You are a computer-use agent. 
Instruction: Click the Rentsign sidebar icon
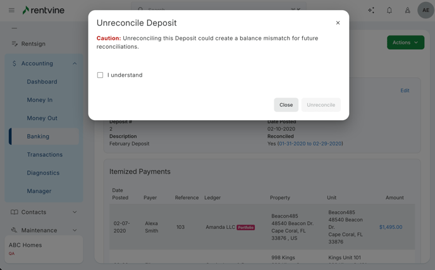coord(15,44)
